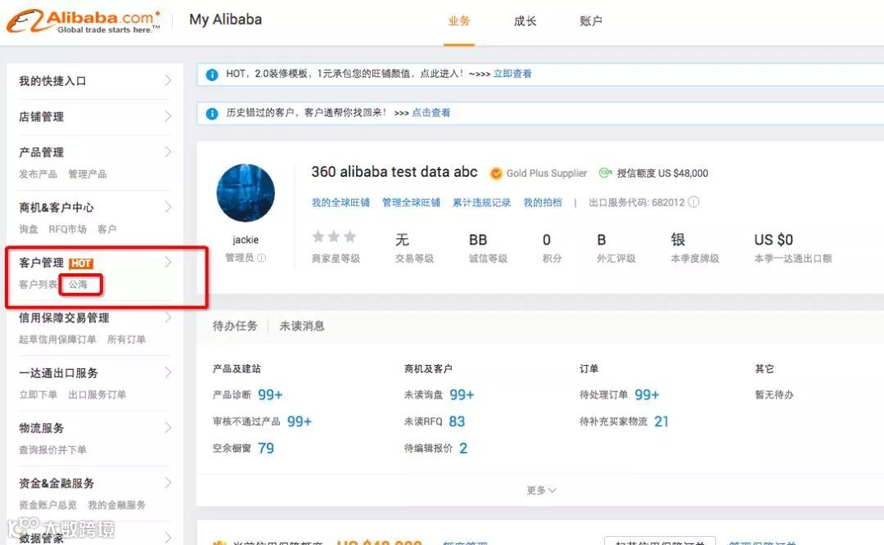Expand the 我的快捷入口 chevron
Image resolution: width=884 pixels, height=545 pixels.
point(168,80)
